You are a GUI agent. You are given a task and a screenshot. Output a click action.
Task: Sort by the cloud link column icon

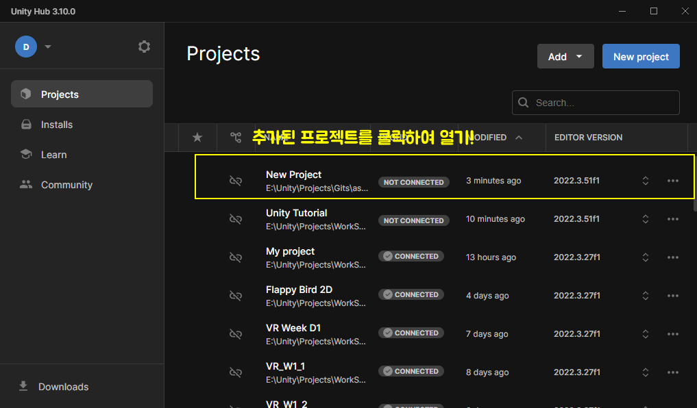[236, 138]
